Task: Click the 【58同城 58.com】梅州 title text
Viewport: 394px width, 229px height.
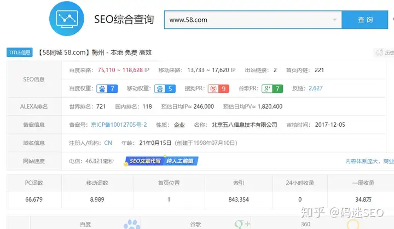Action: coord(95,52)
